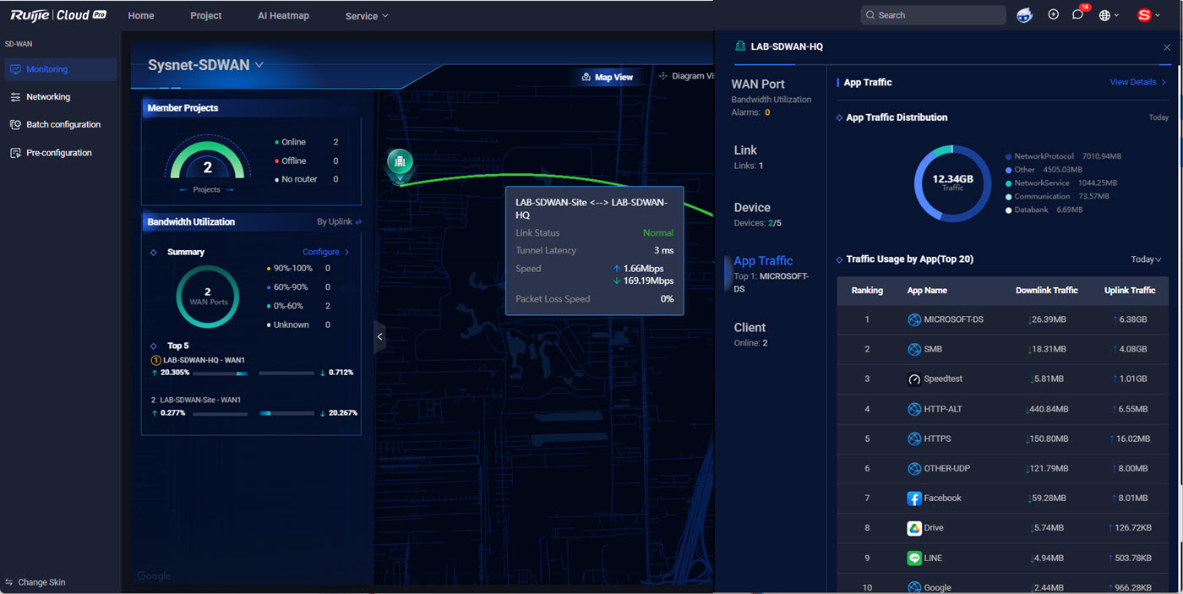Click the LINE app icon in table
Screen dimensions: 1183x594
click(x=913, y=558)
